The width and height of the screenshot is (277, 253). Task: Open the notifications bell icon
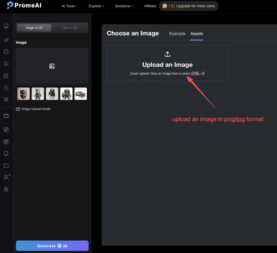click(x=6, y=153)
